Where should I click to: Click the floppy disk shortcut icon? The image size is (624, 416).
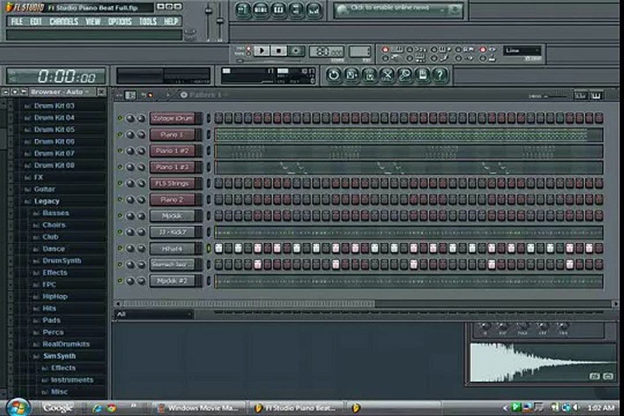[x=422, y=75]
